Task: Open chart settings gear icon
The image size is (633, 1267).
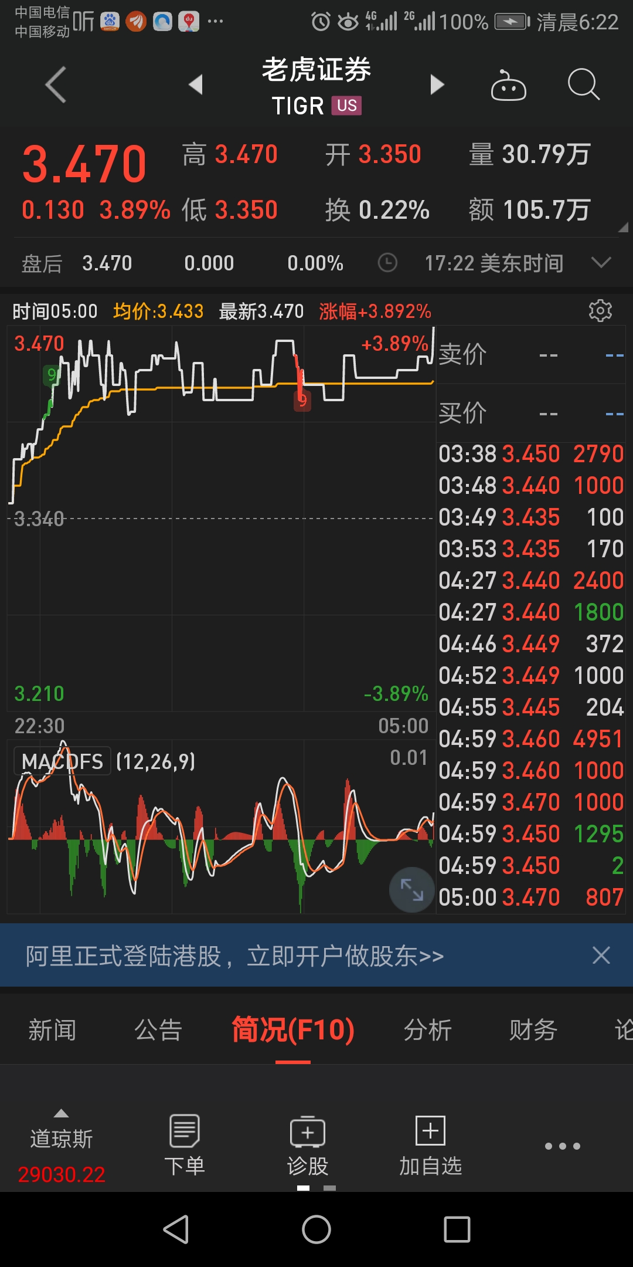Action: pos(600,310)
